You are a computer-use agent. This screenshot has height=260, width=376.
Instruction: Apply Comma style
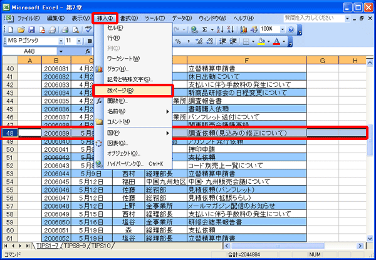(189, 41)
